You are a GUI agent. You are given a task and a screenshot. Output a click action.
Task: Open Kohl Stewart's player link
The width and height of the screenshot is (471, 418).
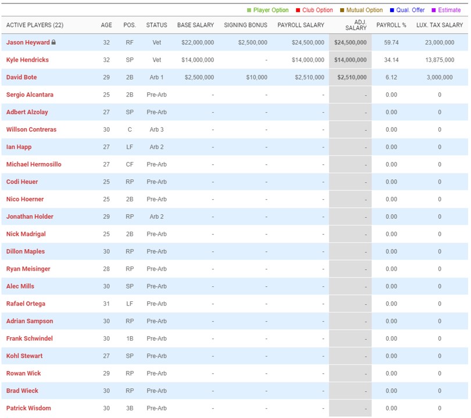[x=24, y=356]
